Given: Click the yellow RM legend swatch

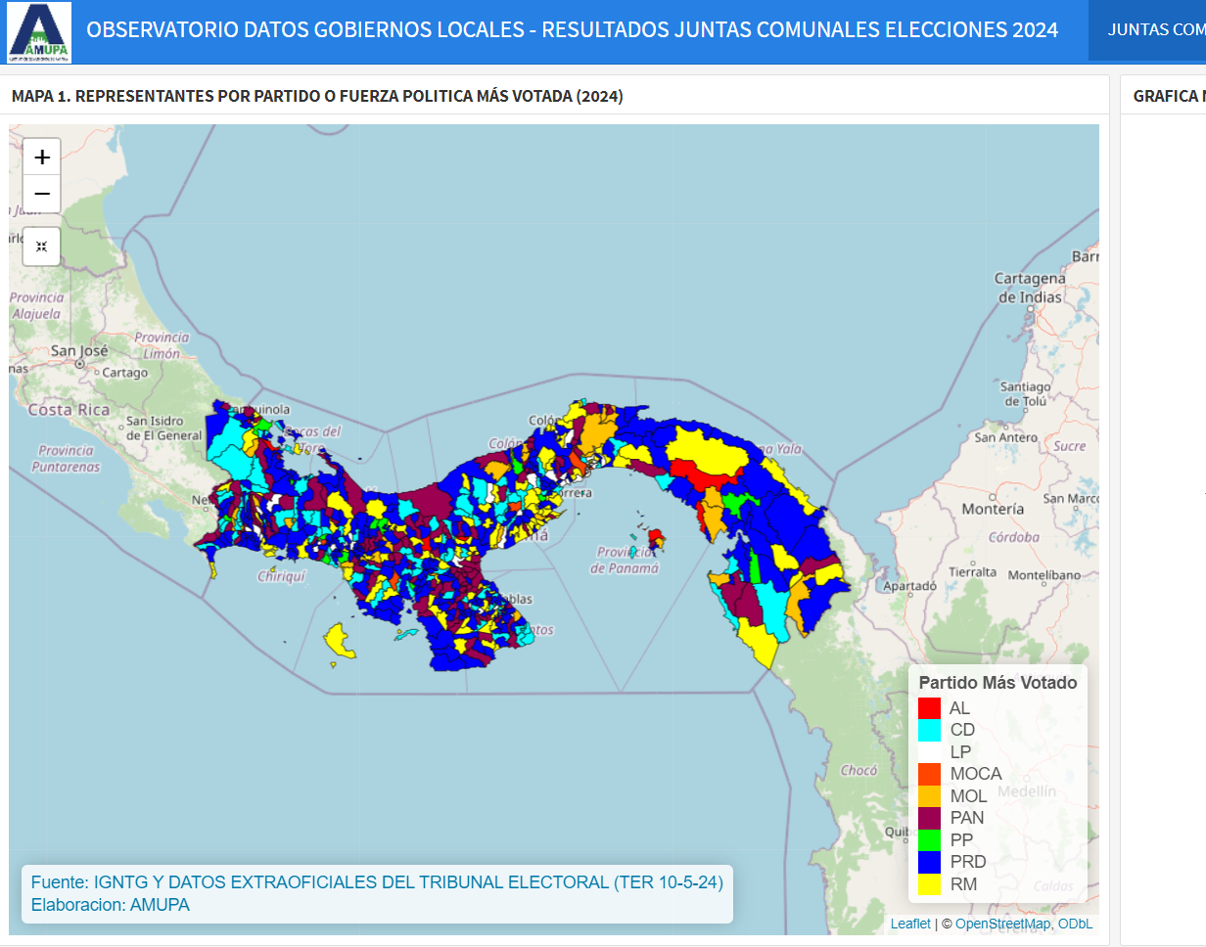Looking at the screenshot, I should tap(929, 884).
